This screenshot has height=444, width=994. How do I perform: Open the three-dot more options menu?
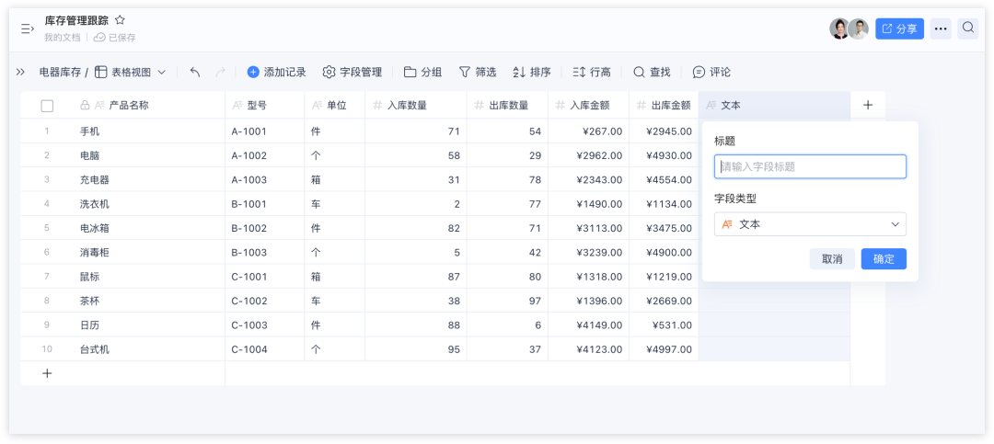coord(940,28)
